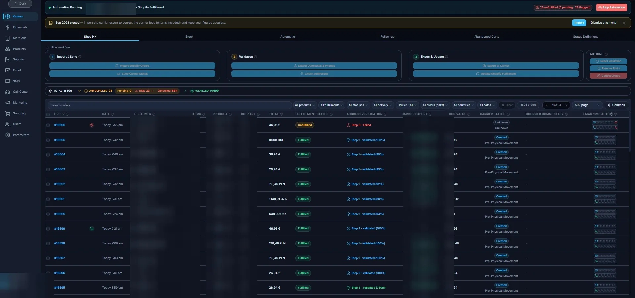
Task: Switch to the Stock tab
Action: point(189,37)
